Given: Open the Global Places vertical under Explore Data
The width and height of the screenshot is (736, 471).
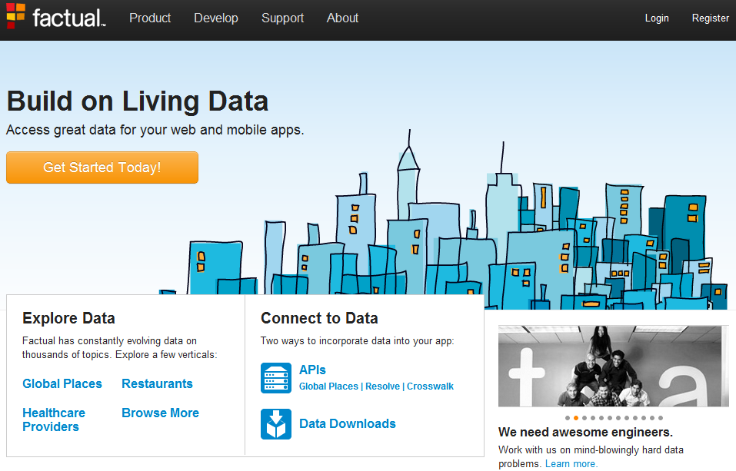Looking at the screenshot, I should [62, 383].
